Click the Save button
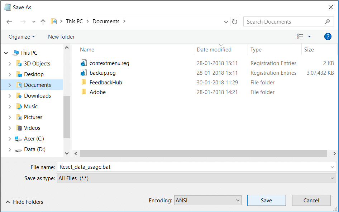 [266, 200]
